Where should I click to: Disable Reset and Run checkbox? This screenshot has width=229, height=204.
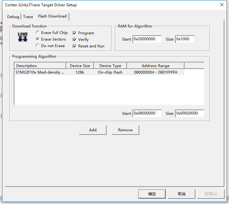pos(75,46)
